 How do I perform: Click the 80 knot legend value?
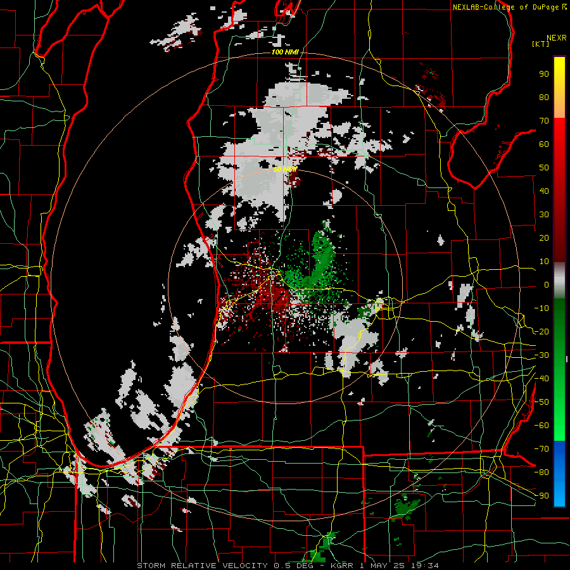[x=544, y=98]
